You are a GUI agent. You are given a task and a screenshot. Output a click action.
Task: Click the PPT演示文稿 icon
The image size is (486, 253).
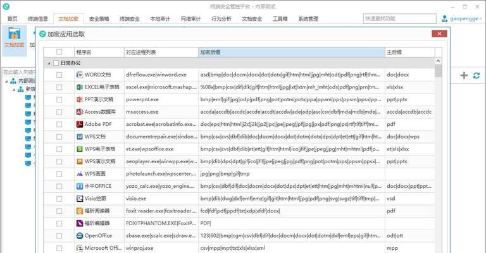(x=80, y=99)
